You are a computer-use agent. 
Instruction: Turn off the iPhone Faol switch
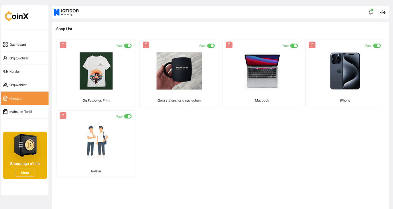377,46
